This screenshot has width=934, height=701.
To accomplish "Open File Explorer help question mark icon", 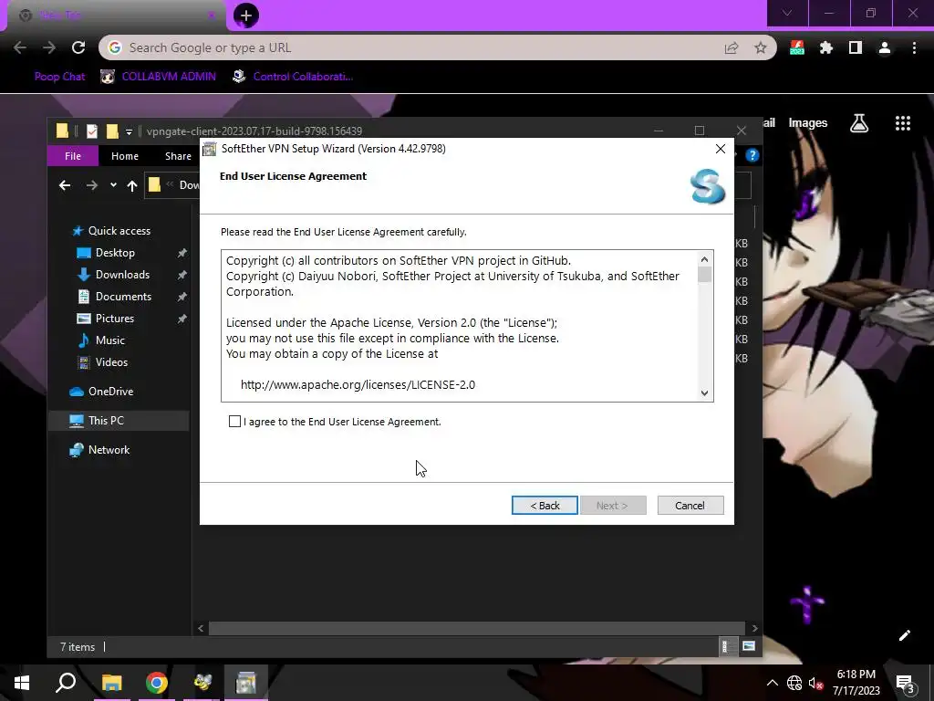I will pyautogui.click(x=752, y=155).
